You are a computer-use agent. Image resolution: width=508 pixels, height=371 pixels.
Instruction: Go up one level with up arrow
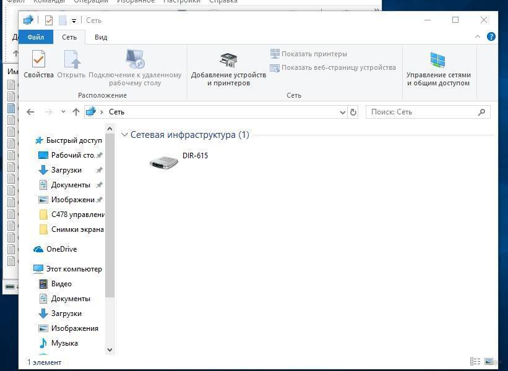pos(76,112)
